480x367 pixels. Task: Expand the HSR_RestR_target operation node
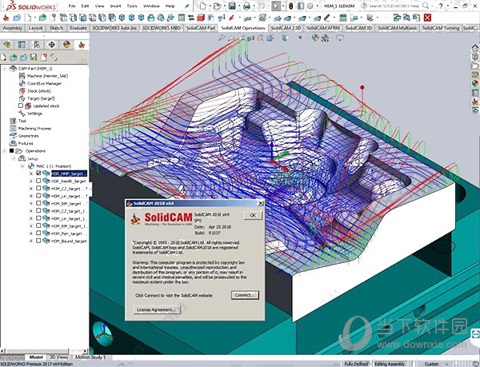31,181
